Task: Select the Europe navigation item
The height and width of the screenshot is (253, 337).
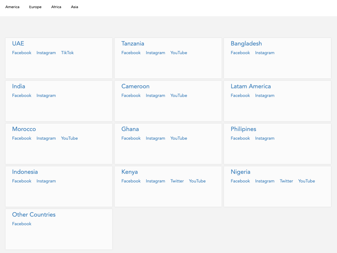Action: pos(35,7)
